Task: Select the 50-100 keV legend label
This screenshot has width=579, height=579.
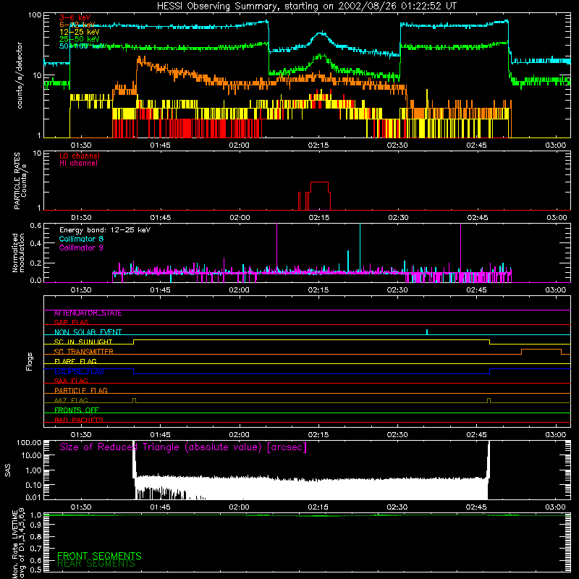Action: 81,46
